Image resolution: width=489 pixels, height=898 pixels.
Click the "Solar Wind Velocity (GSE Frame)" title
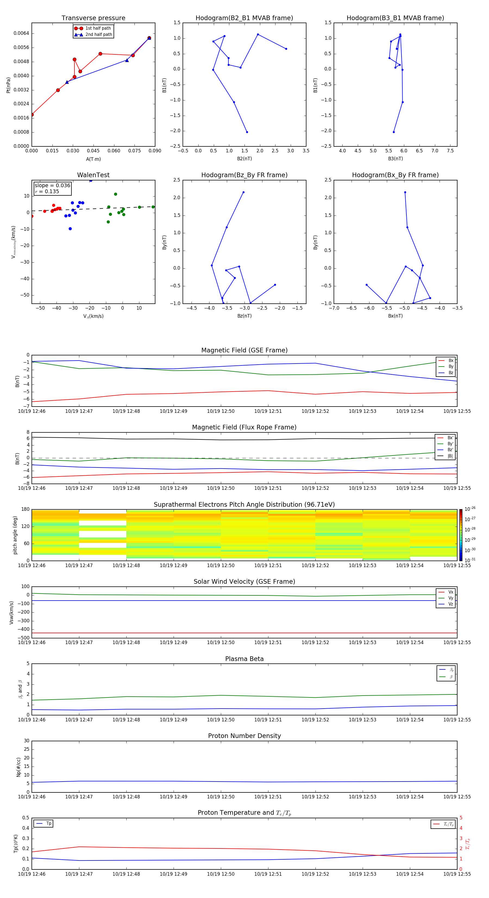point(244,582)
